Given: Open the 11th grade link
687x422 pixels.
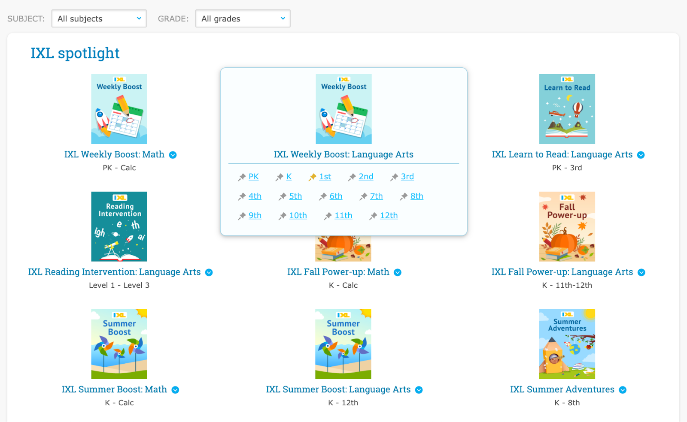Looking at the screenshot, I should click(343, 215).
